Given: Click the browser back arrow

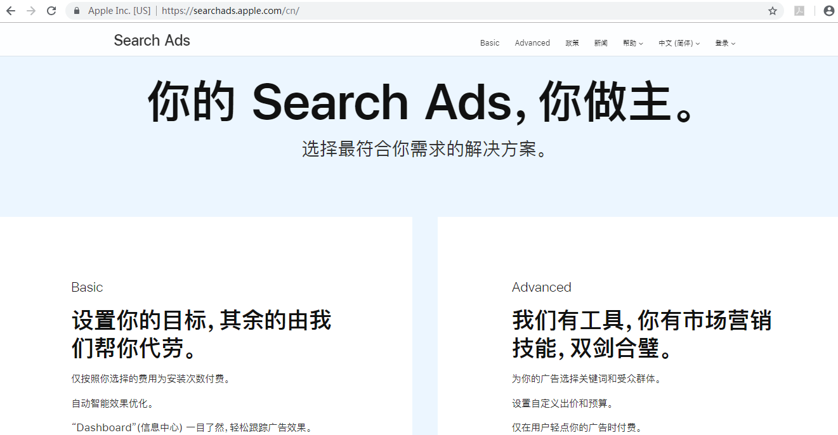Looking at the screenshot, I should (x=10, y=10).
